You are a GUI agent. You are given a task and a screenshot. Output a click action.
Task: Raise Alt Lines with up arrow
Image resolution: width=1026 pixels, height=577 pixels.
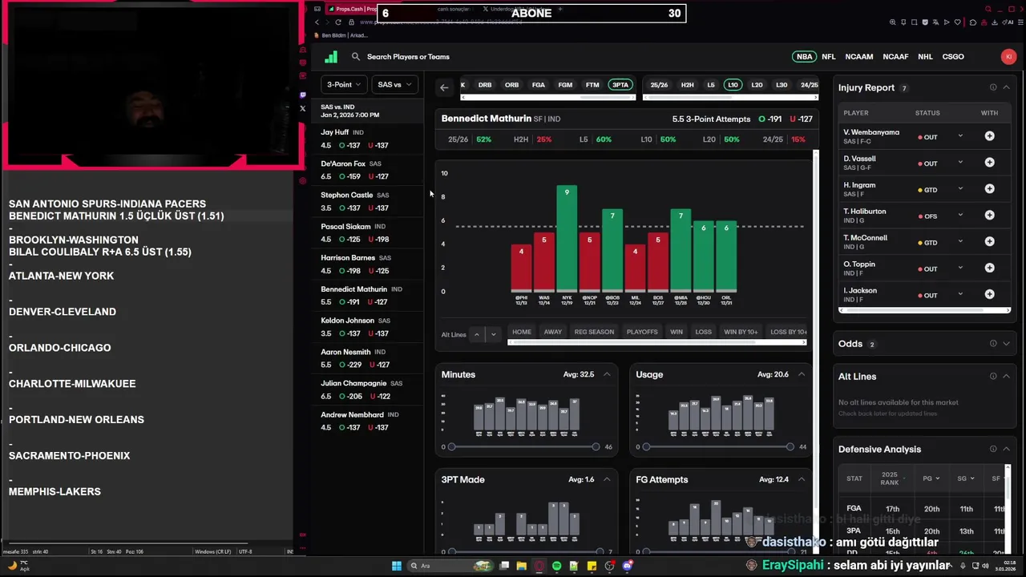(477, 334)
